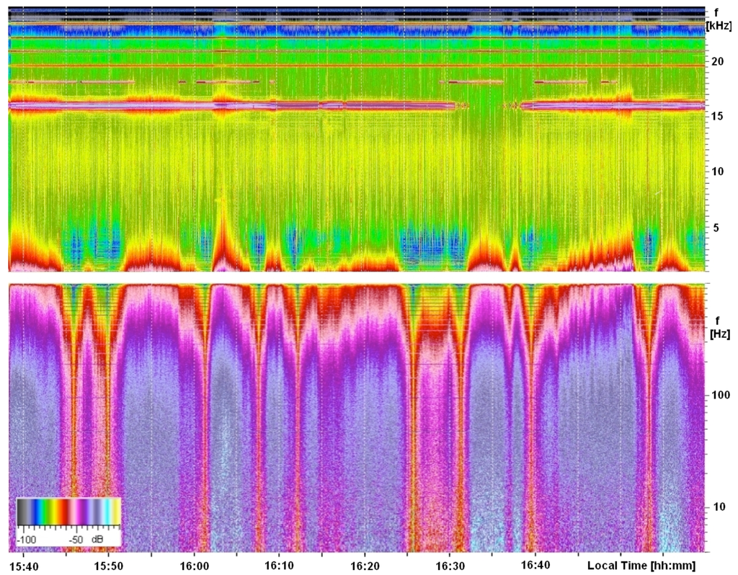Click the 15:50 time axis label
This screenshot has height=575, width=738.
pyautogui.click(x=108, y=566)
